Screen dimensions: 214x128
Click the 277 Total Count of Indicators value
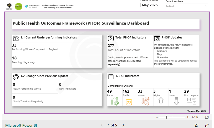point(111,46)
